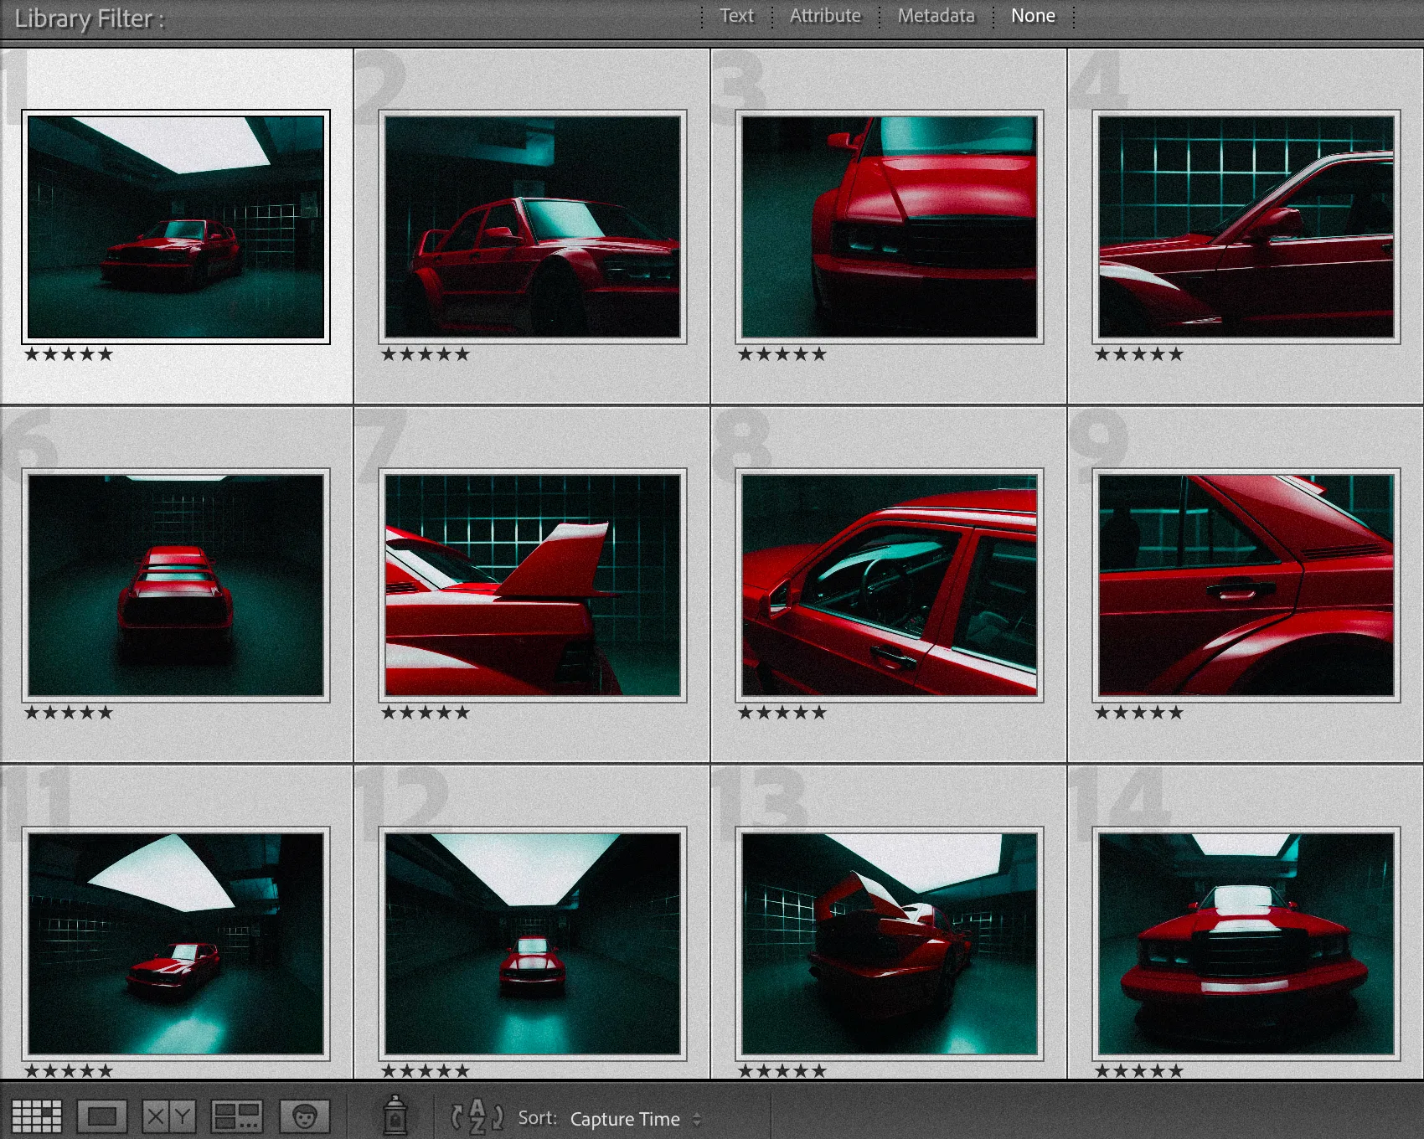The width and height of the screenshot is (1424, 1139).
Task: Select photo 9 door handle and rear fender
Action: (x=1246, y=585)
